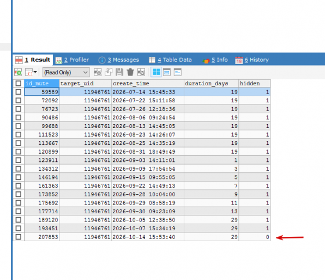Check the row with id_mute 76723

coord(19,109)
